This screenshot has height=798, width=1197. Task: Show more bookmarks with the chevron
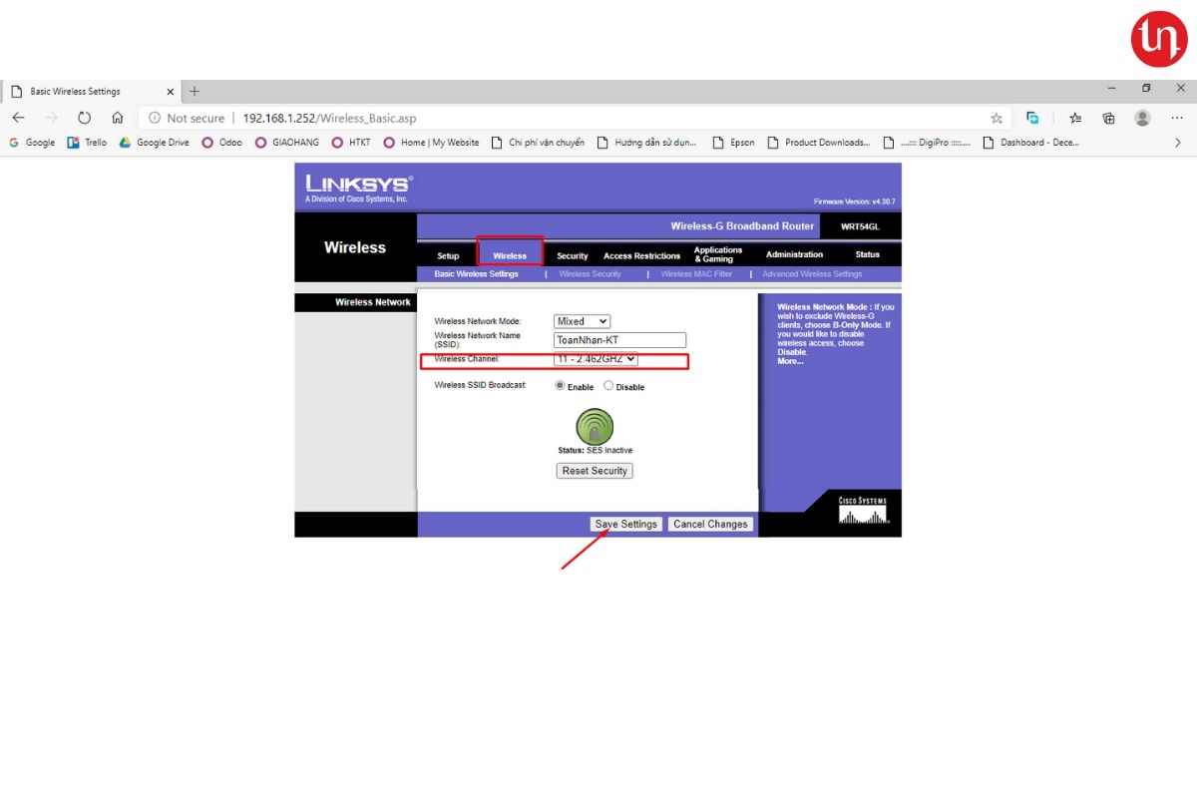[x=1177, y=143]
